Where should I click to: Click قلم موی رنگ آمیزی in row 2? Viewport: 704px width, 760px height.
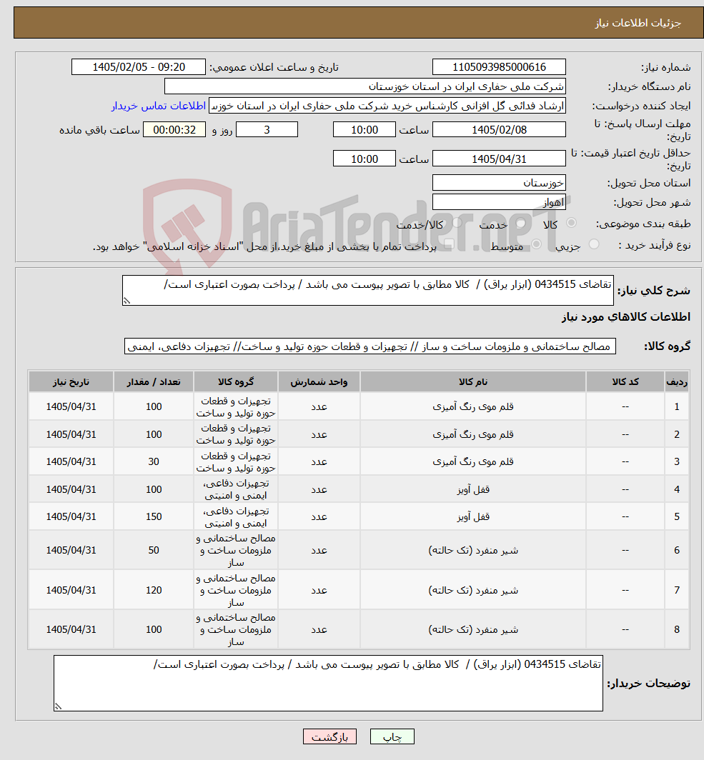click(x=472, y=434)
